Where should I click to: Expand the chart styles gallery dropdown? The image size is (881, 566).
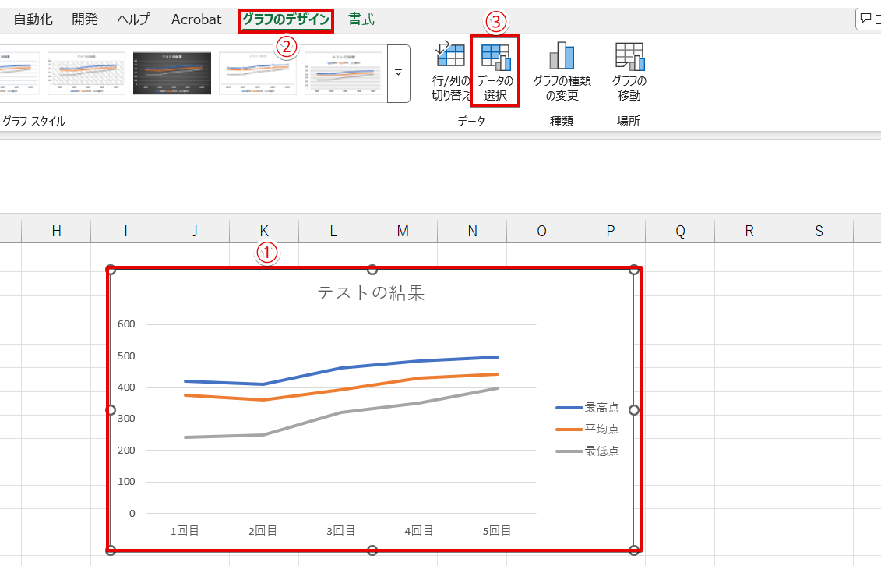coord(398,73)
